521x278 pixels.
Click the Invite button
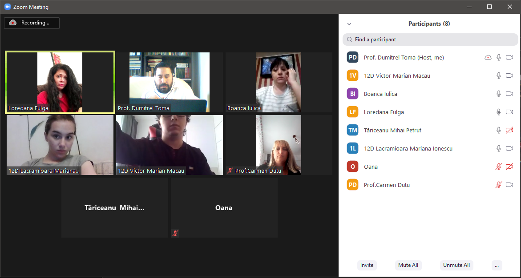click(367, 265)
